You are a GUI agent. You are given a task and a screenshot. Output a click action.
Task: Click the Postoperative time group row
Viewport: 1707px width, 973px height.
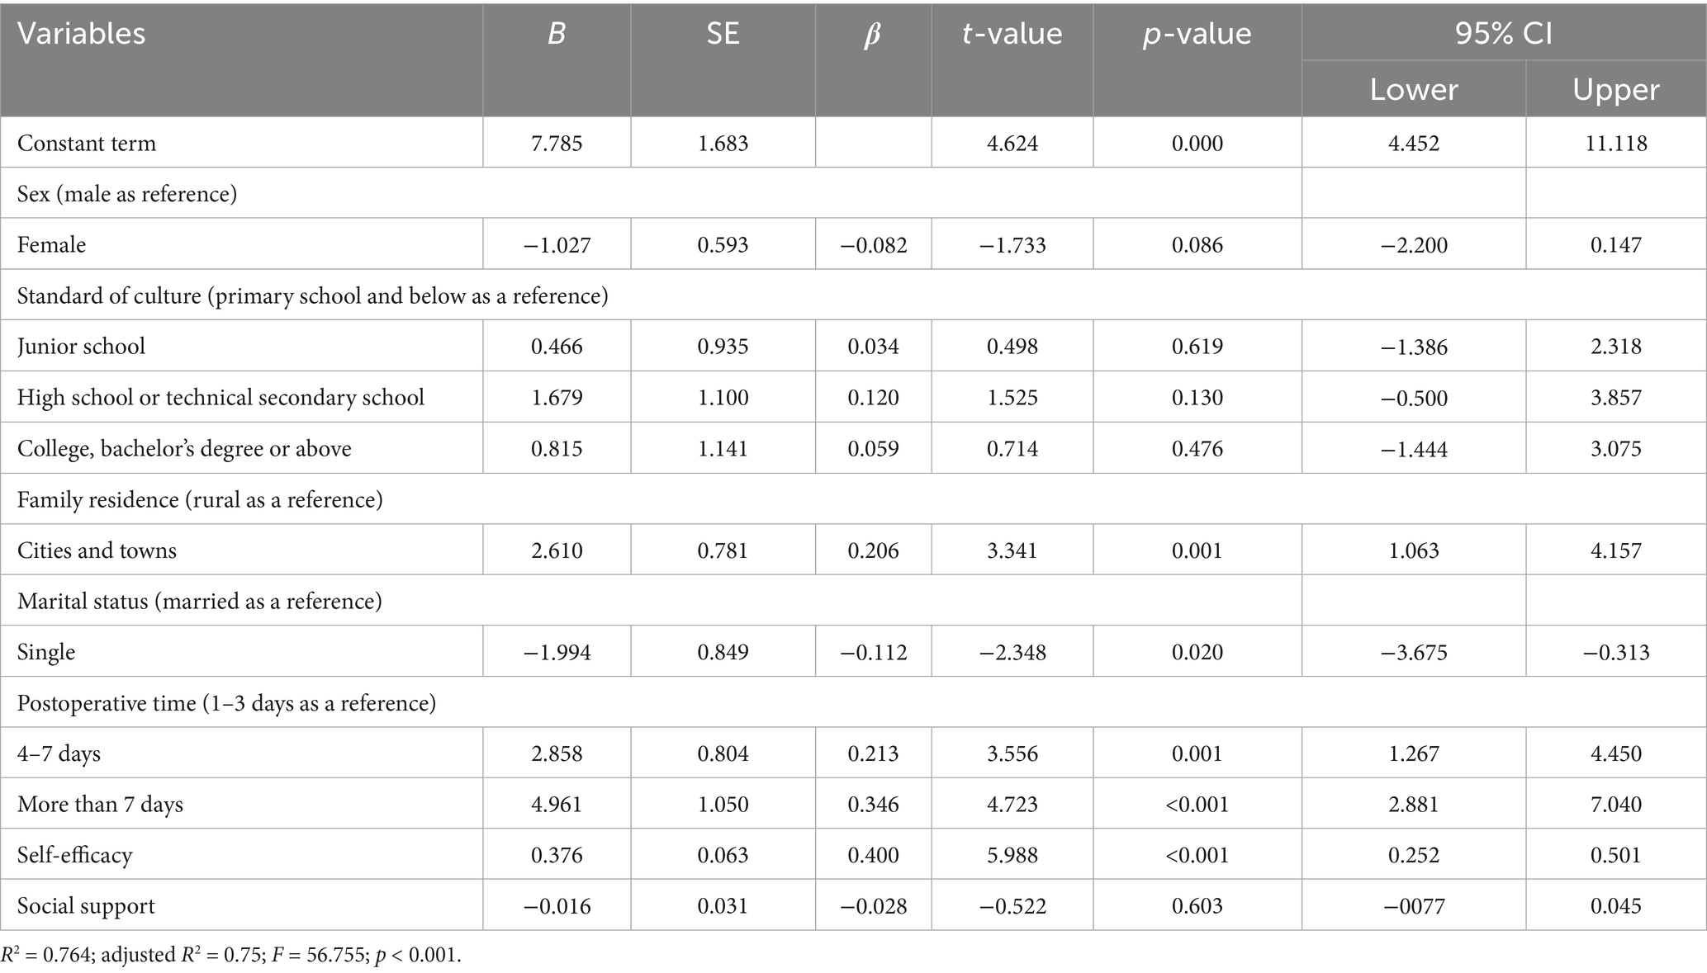pyautogui.click(x=226, y=703)
